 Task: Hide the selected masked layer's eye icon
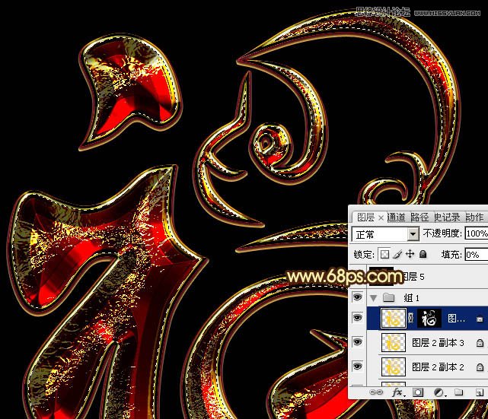(357, 317)
